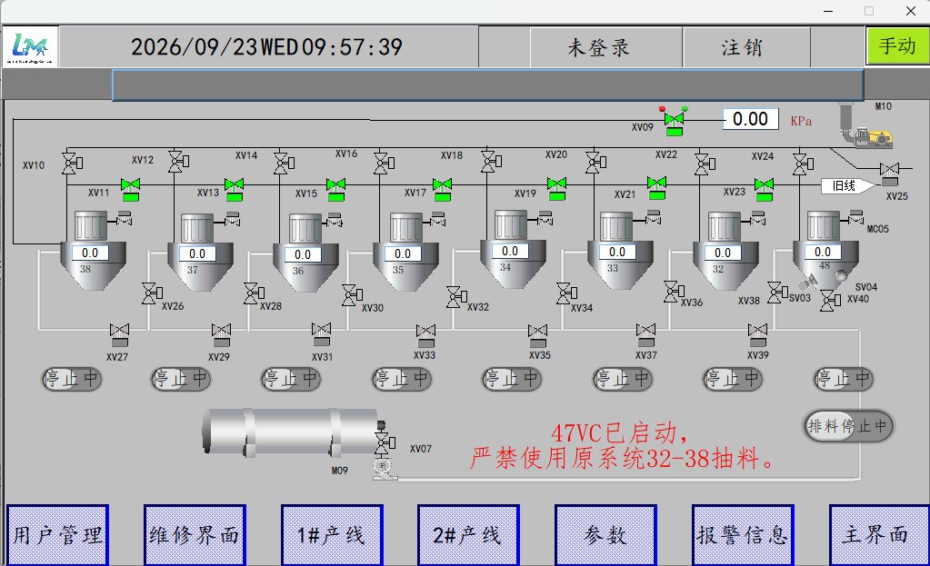This screenshot has width=930, height=566.
Task: Click the 0.0 weight value on hopper 34
Action: pyautogui.click(x=510, y=252)
